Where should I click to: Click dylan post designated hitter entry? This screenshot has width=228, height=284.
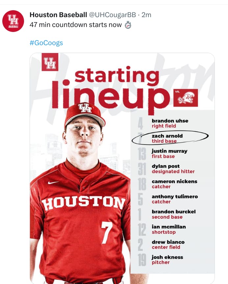[173, 169]
